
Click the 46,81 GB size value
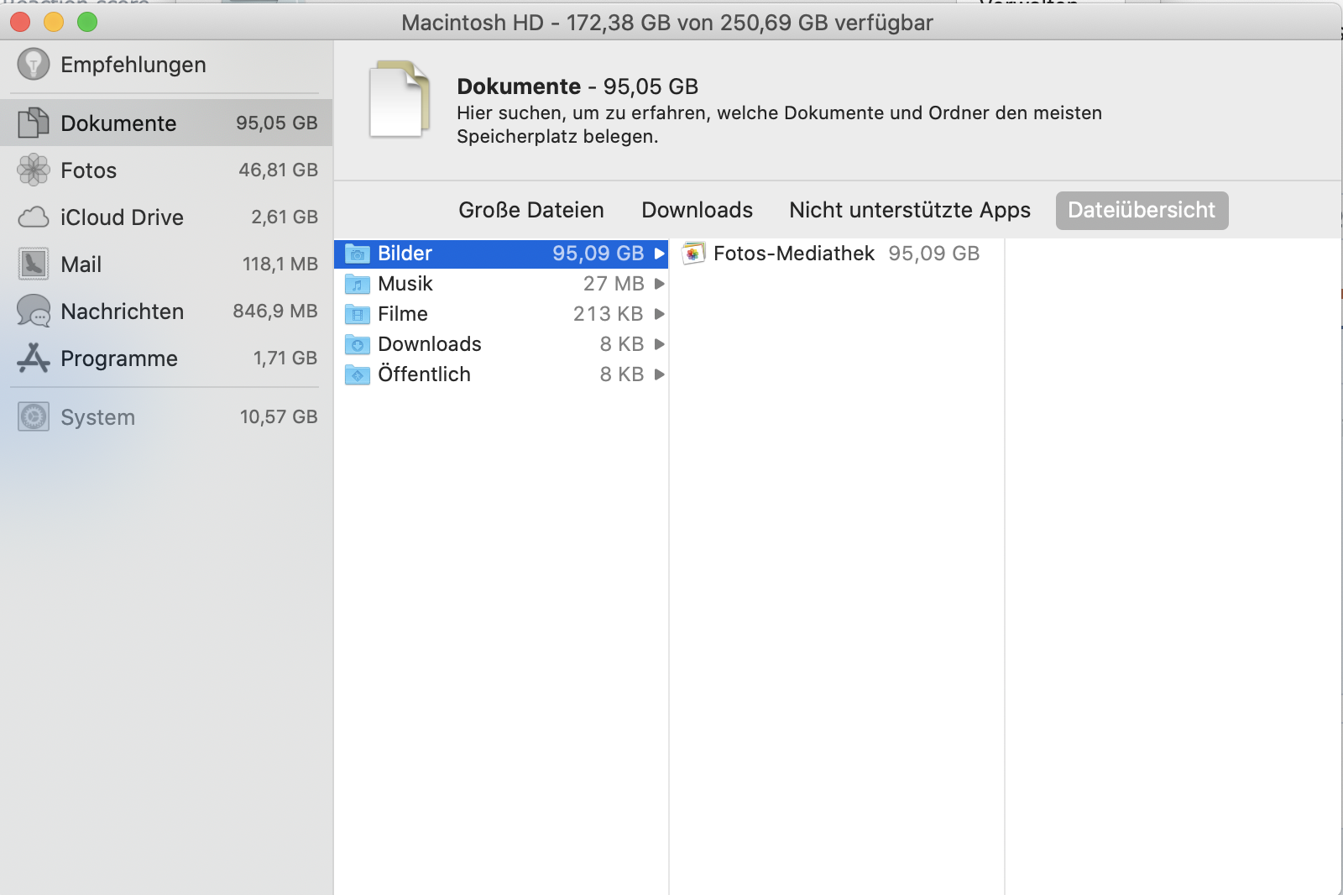(x=278, y=170)
